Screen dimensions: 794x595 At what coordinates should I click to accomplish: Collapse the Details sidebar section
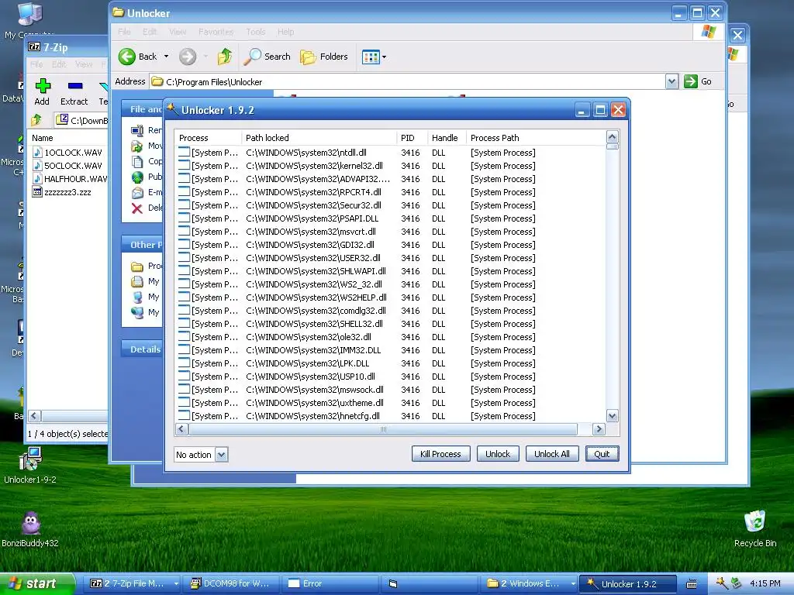pos(145,349)
